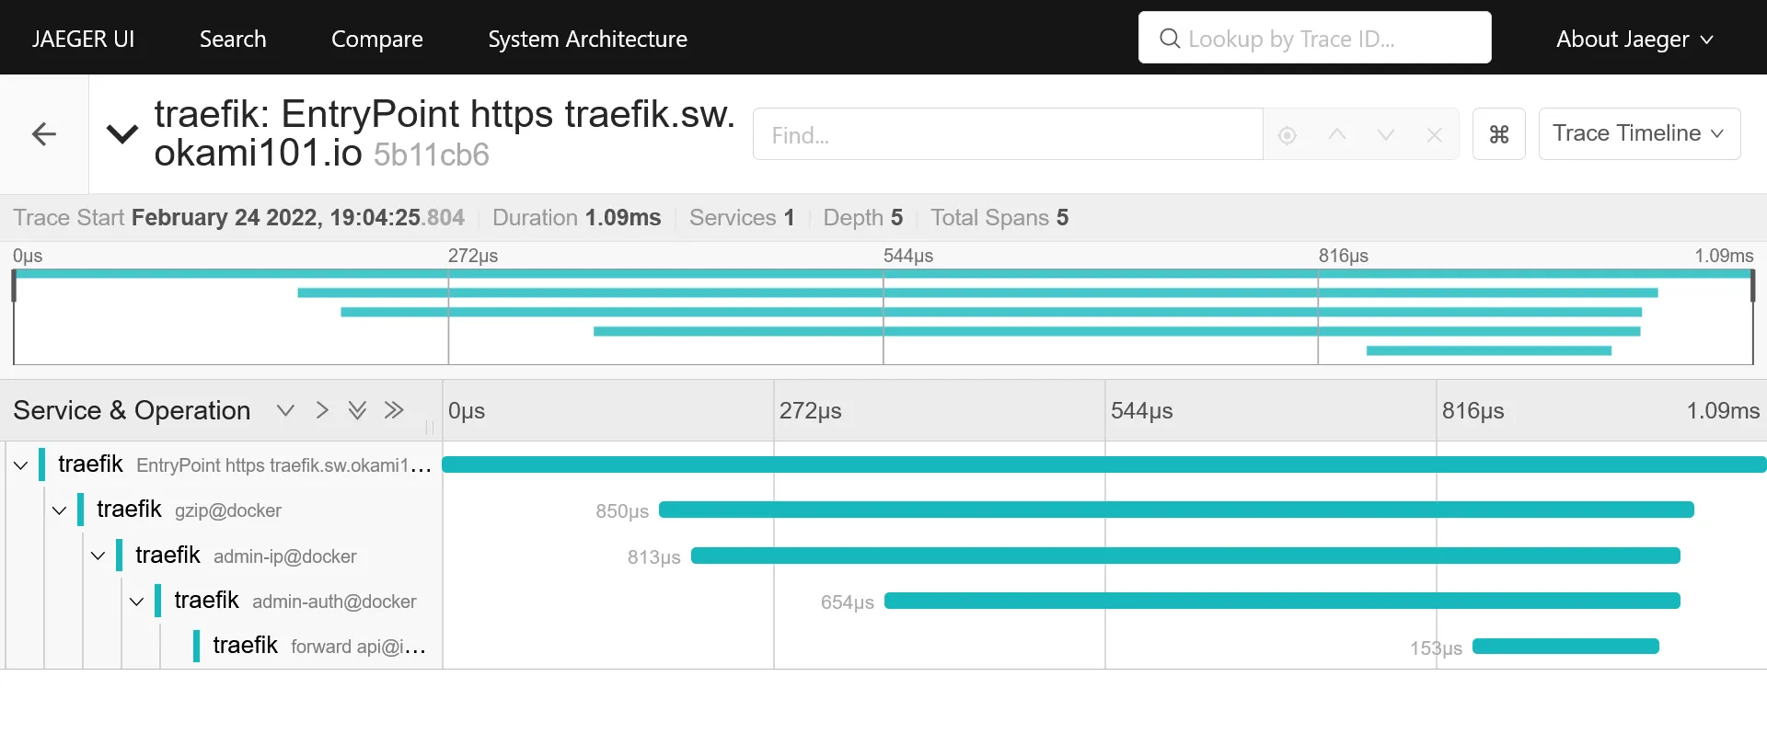Collapse the trace header title chevron

(x=122, y=134)
